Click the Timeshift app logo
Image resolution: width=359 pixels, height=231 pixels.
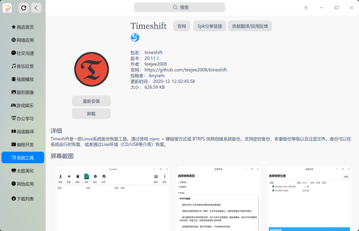(92, 69)
